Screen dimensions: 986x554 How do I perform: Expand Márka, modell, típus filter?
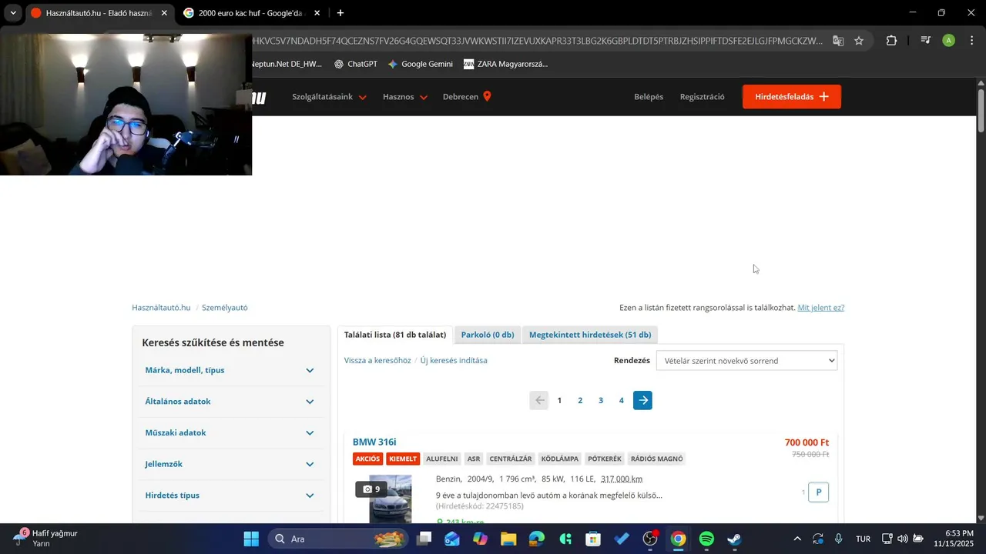231,370
